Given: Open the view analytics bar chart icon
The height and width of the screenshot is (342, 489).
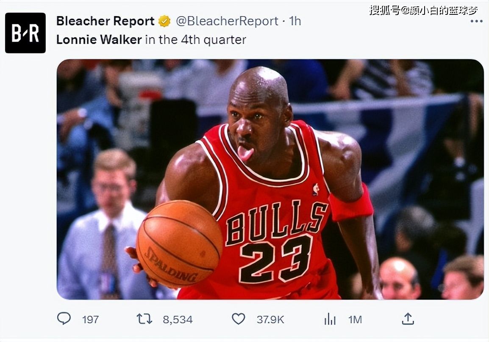Looking at the screenshot, I should tap(330, 319).
